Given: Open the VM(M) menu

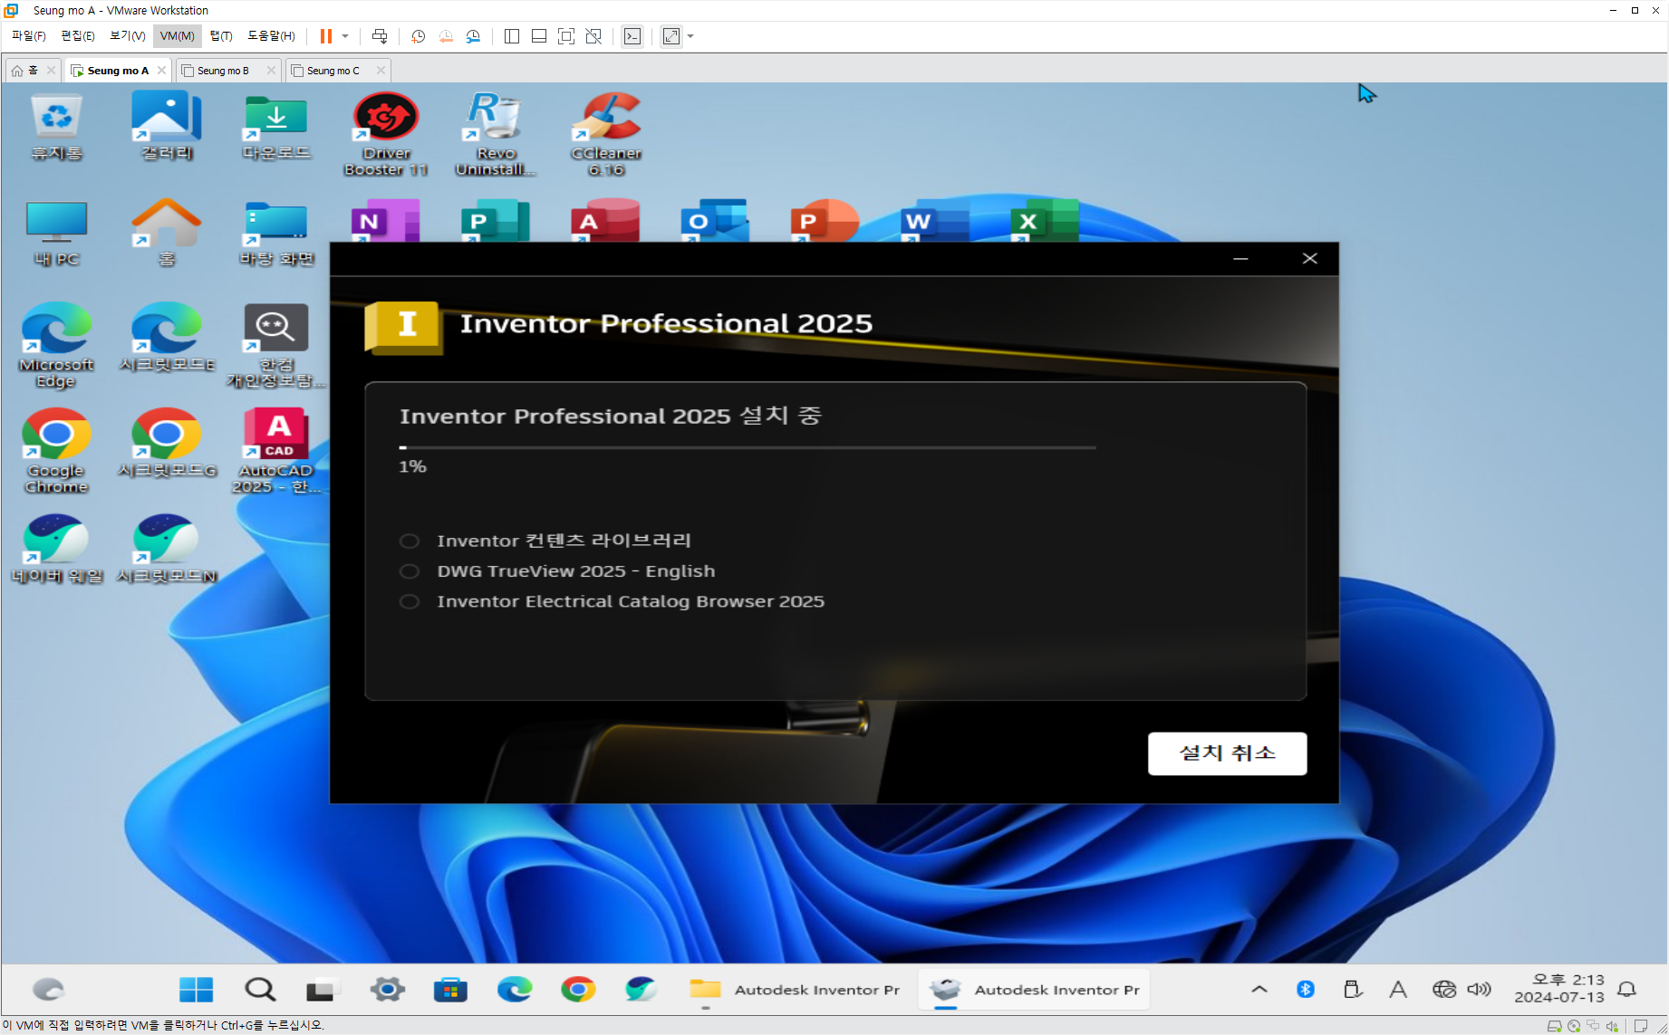Looking at the screenshot, I should coord(177,36).
